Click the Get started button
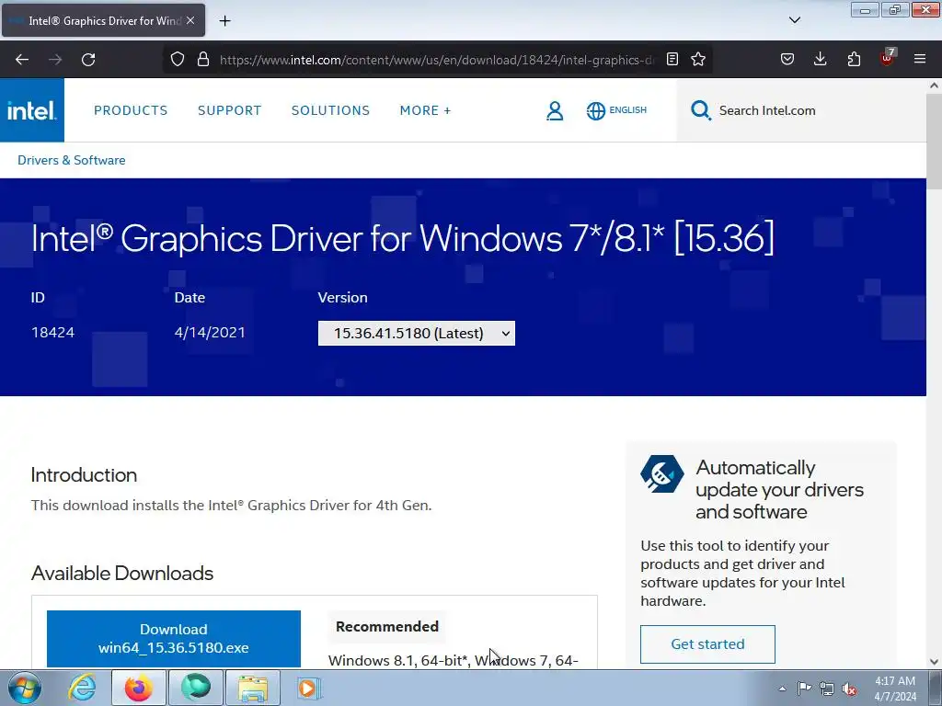Viewport: 942px width, 706px height. tap(707, 644)
